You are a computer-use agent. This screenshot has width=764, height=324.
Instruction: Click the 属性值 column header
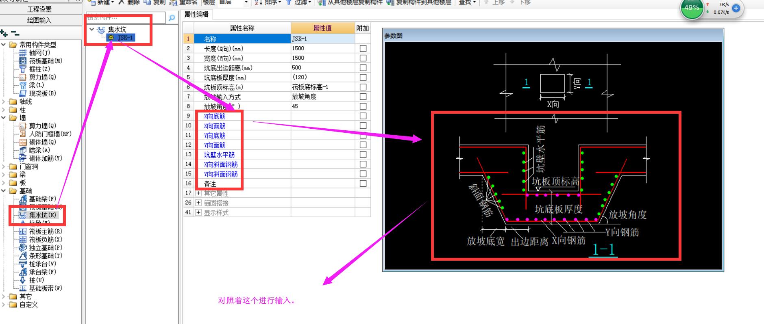click(323, 28)
